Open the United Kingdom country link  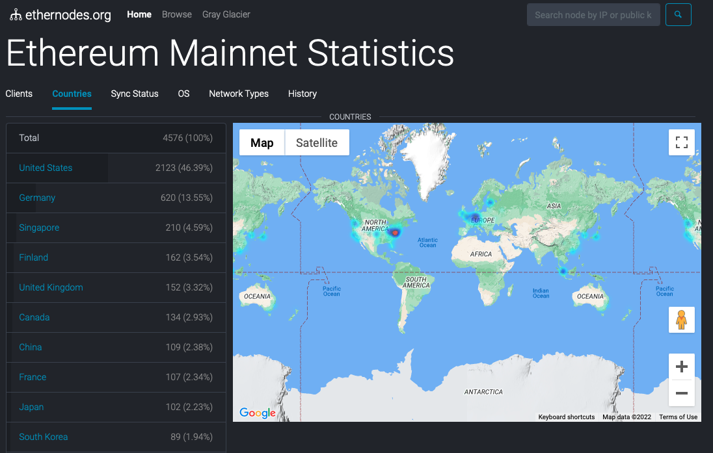click(x=51, y=287)
